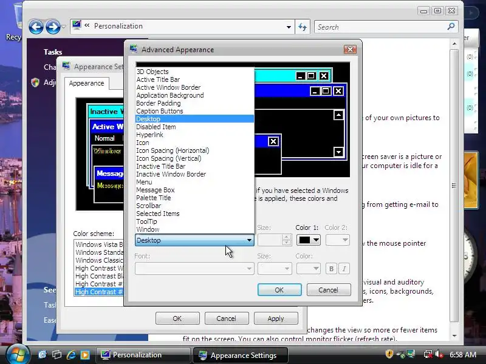Open the Windows Start orb

18,355
